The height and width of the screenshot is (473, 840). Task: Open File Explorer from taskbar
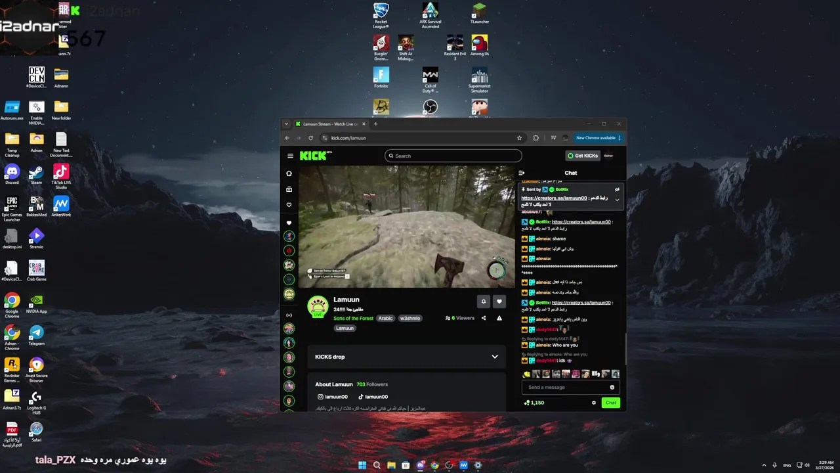coord(391,465)
